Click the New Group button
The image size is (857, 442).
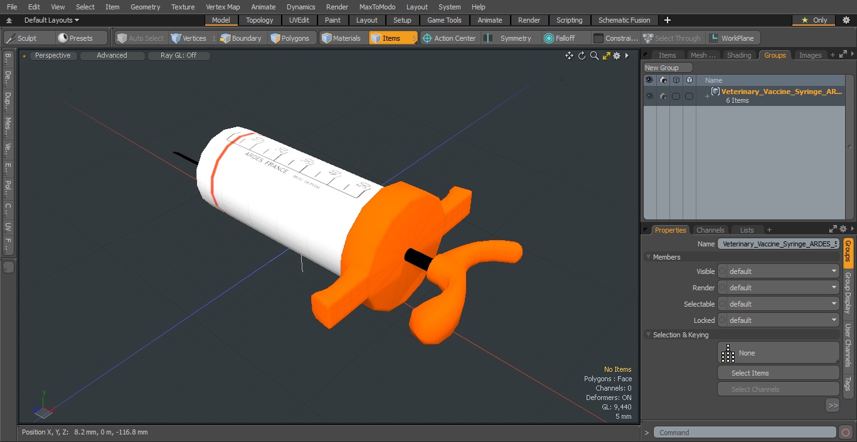click(668, 68)
